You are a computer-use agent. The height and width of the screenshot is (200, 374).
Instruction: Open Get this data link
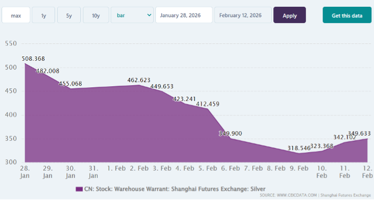(x=347, y=15)
